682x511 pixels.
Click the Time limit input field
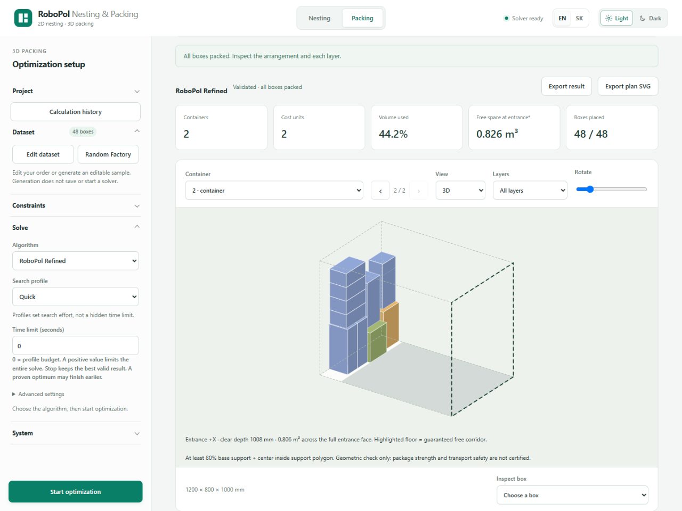tap(76, 345)
